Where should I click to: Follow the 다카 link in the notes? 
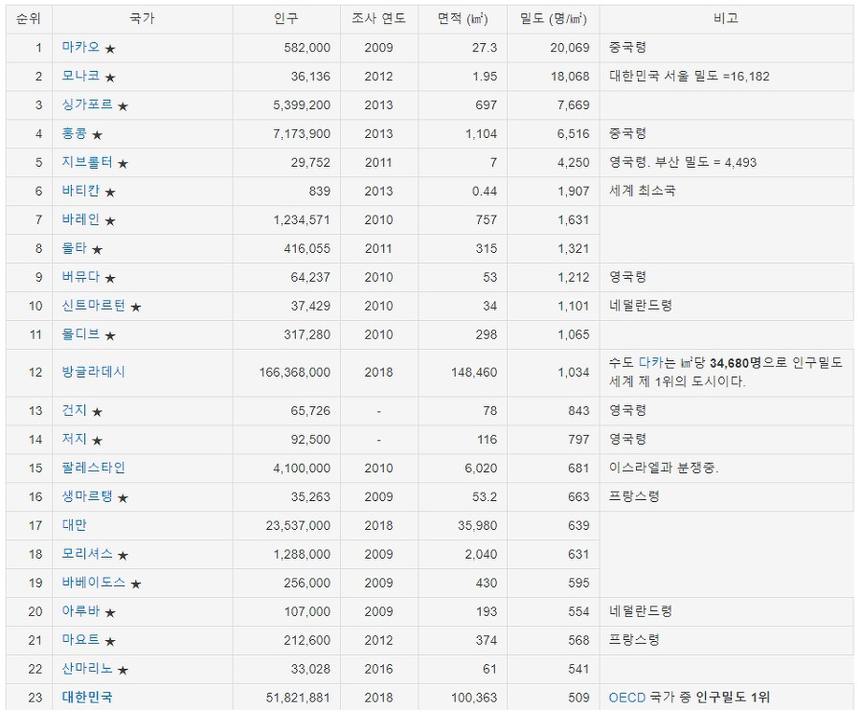[651, 362]
